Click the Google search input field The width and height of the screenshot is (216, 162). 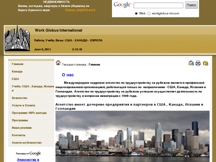tap(158, 5)
